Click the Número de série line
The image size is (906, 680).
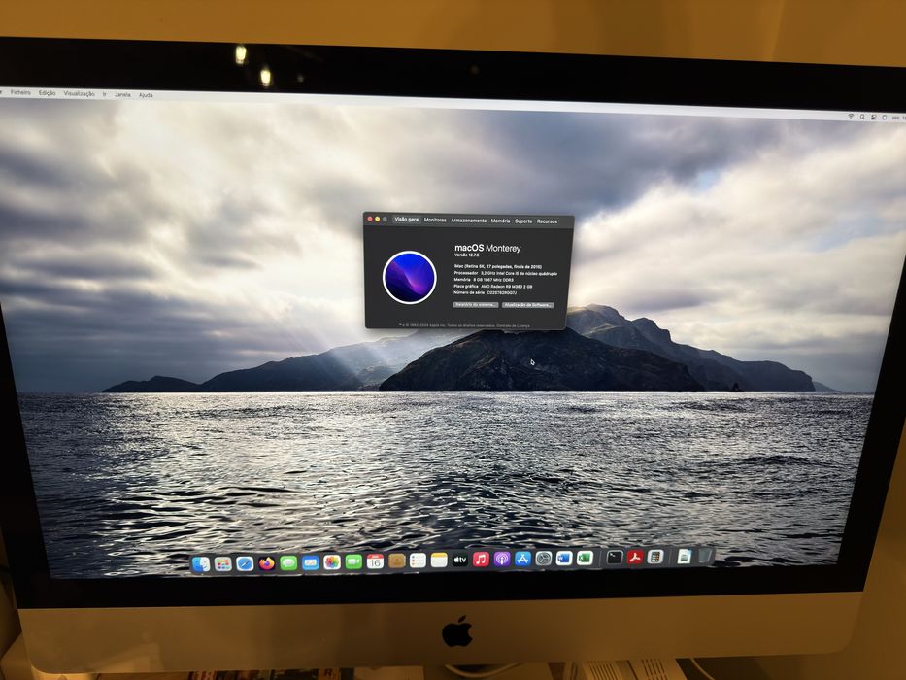(x=486, y=292)
